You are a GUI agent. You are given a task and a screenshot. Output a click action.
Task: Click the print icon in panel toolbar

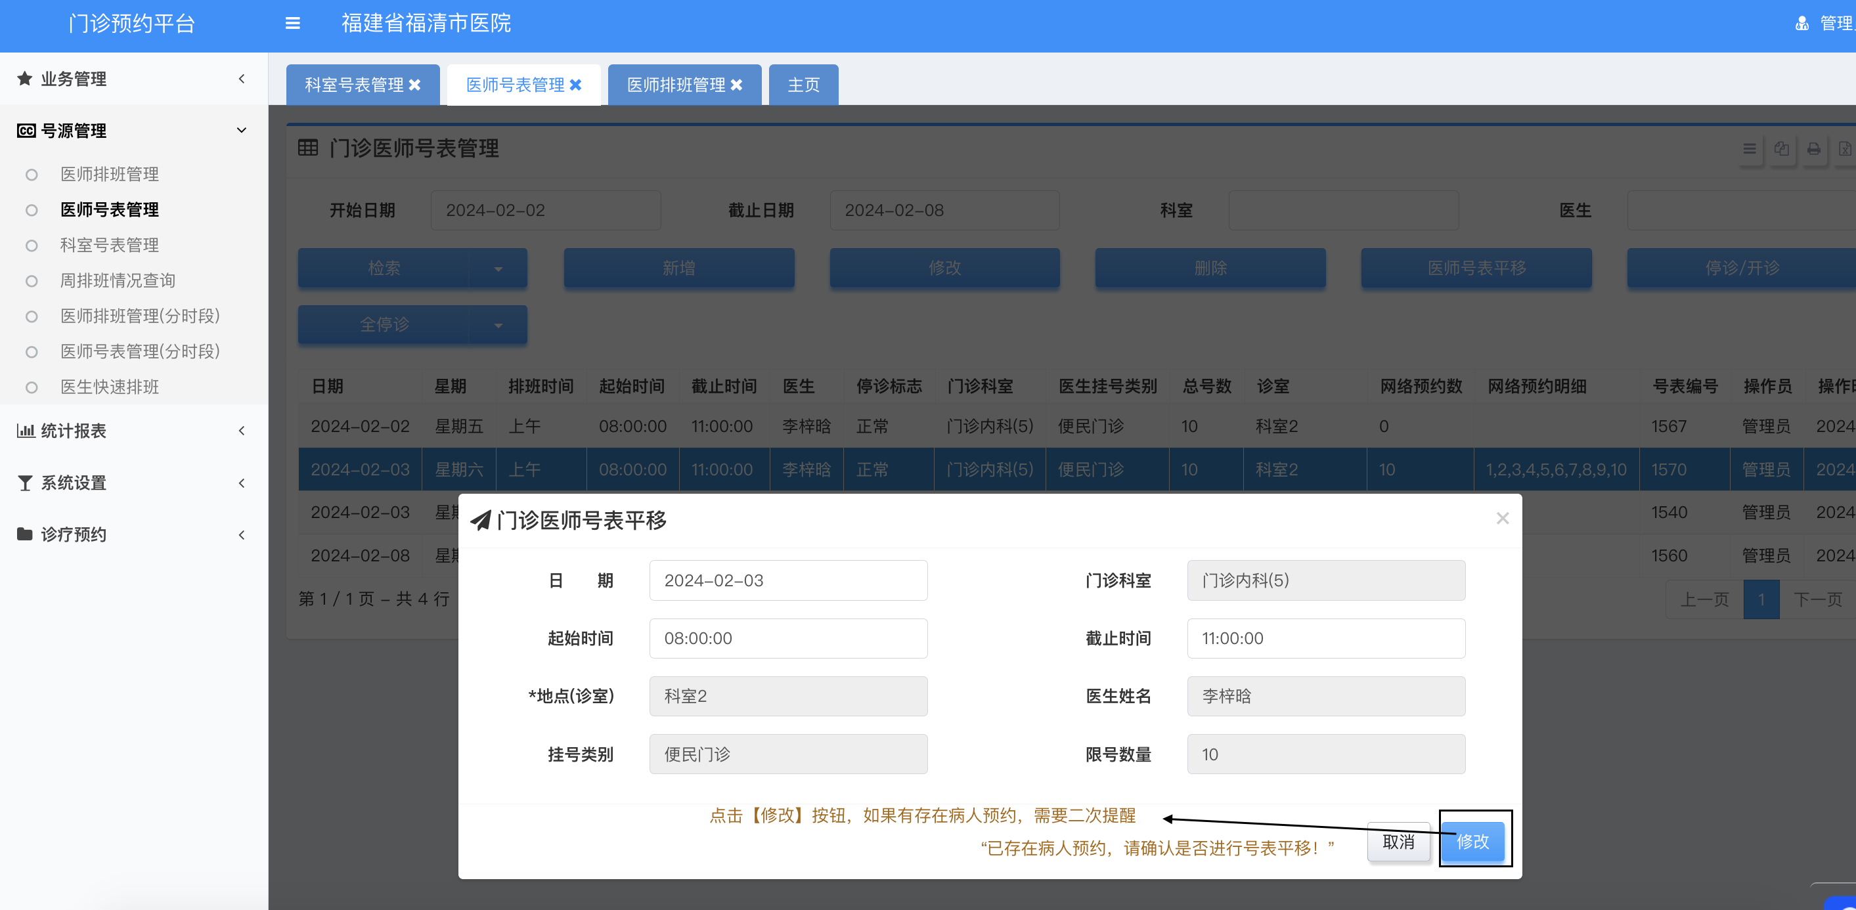click(1813, 149)
